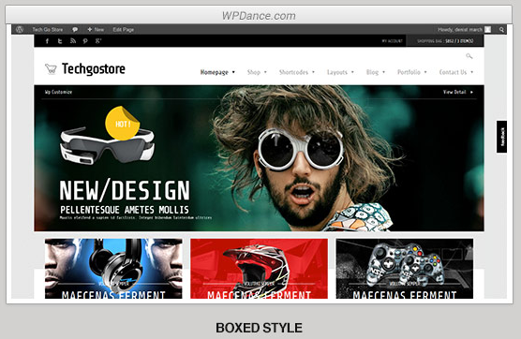The image size is (521, 339).
Task: Click the black feedback side tab
Action: [x=501, y=137]
